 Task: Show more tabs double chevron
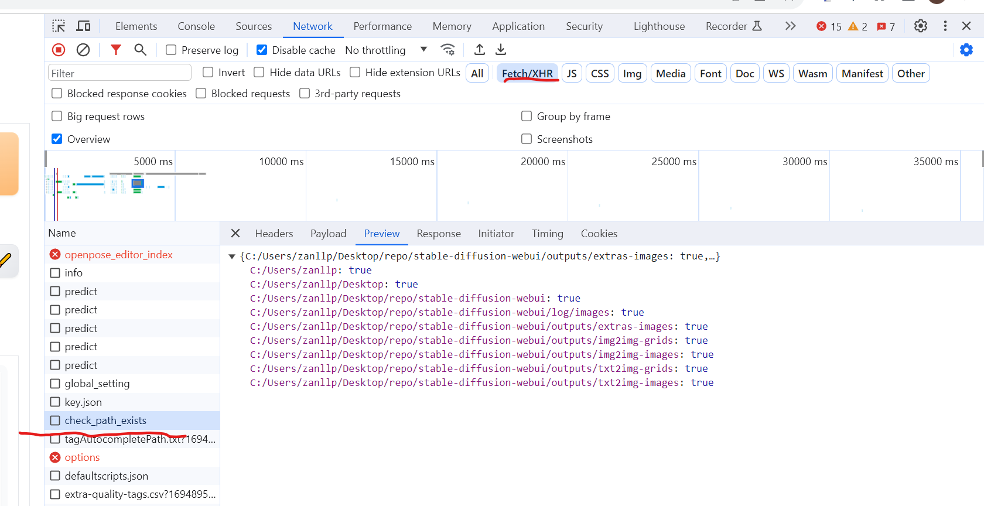pos(791,26)
